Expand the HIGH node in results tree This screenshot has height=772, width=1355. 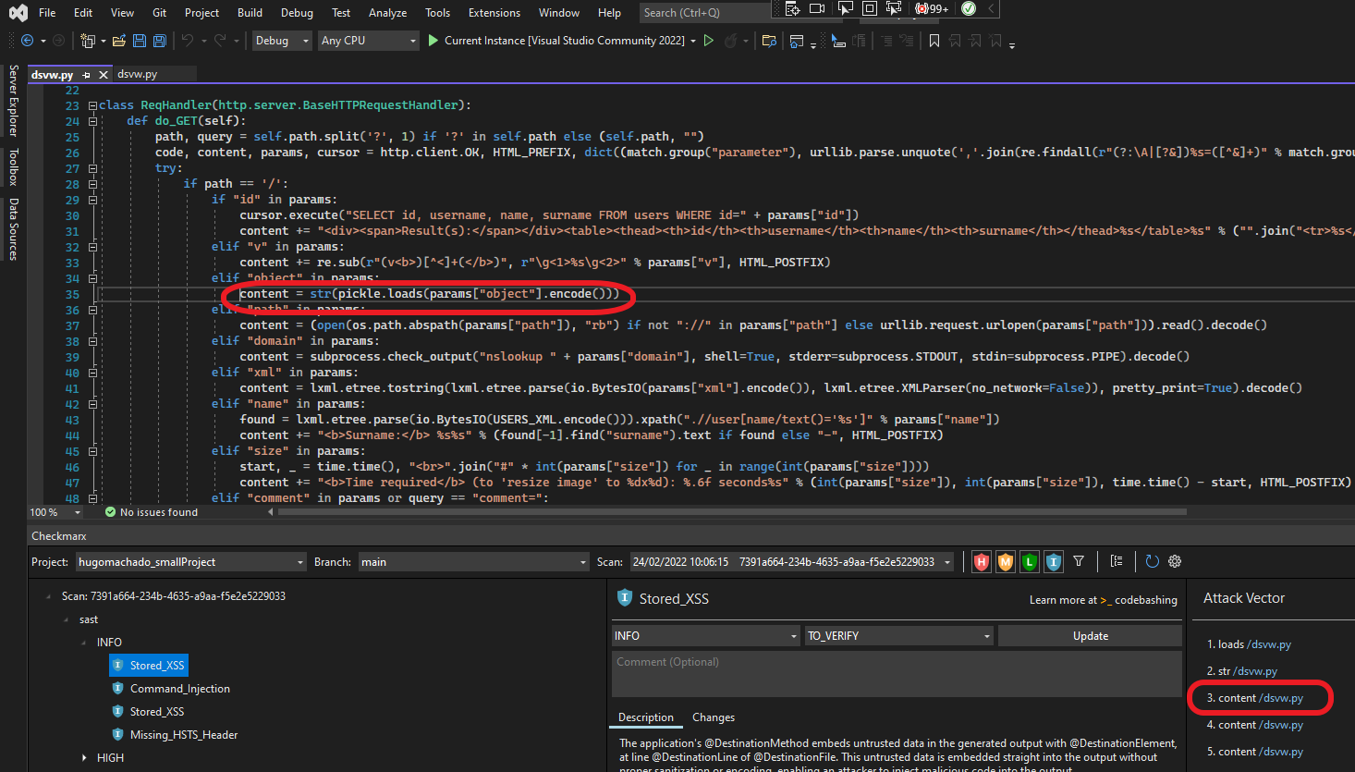[x=86, y=758]
